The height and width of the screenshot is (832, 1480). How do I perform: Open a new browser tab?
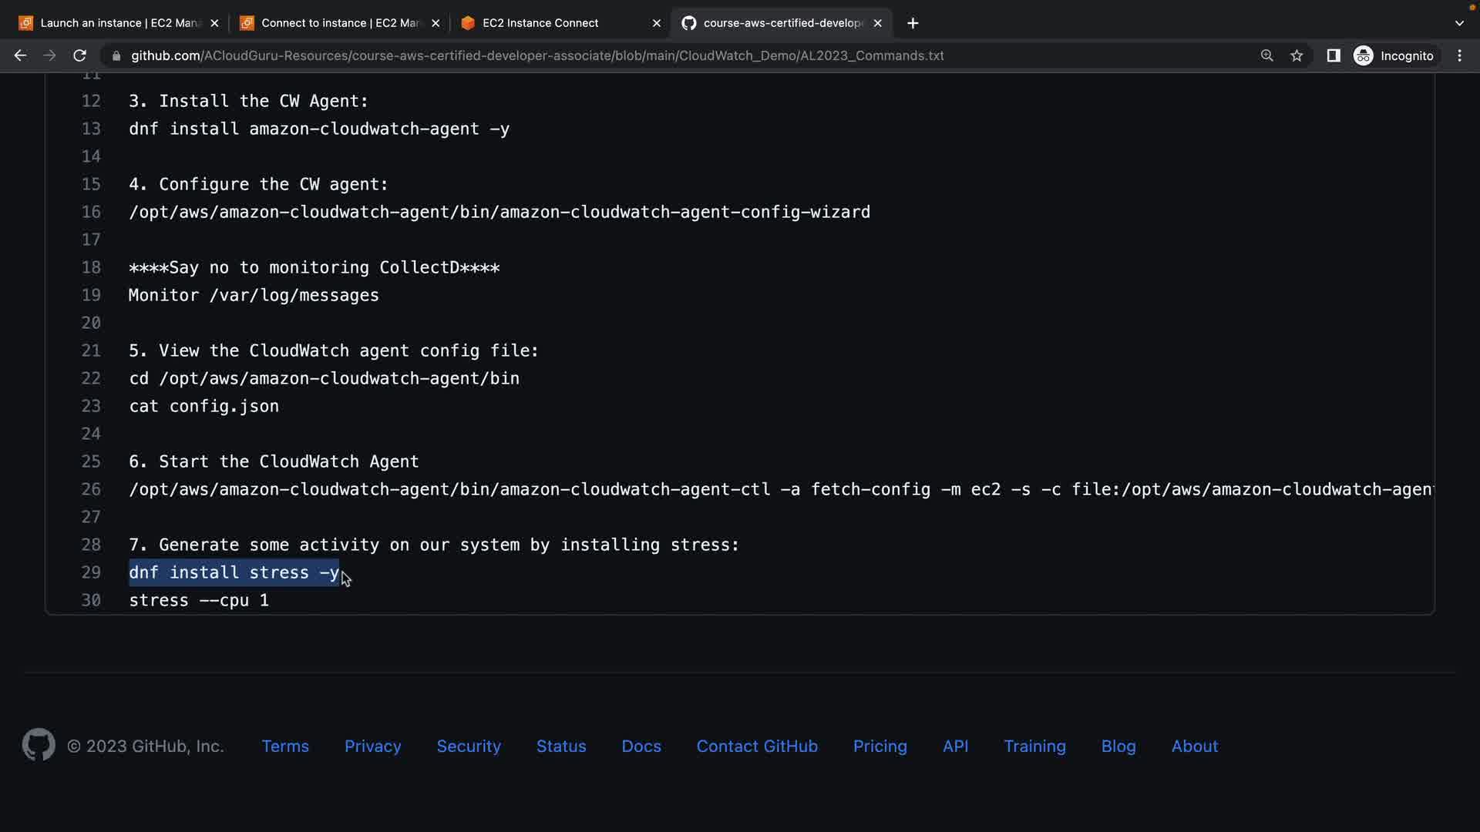913,23
